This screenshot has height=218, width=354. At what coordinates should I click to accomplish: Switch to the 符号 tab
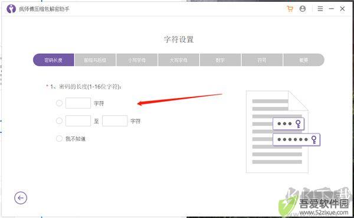(262, 60)
